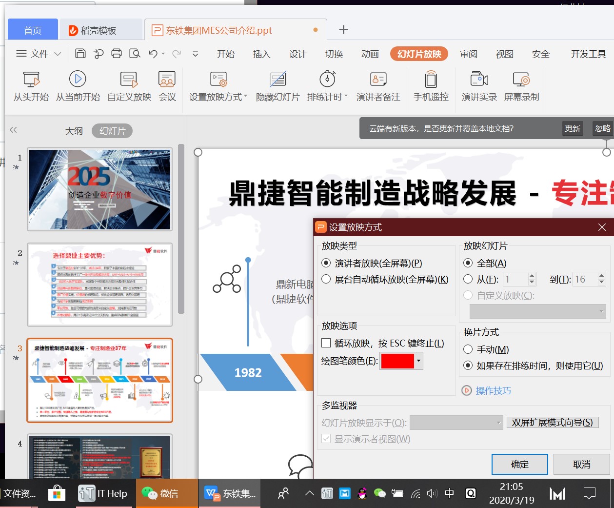Switch to 首页 tab

tap(33, 30)
